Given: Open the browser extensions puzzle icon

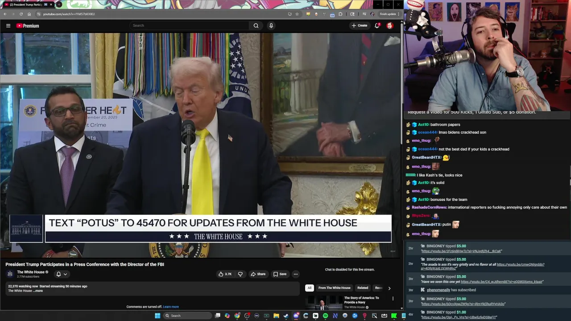Looking at the screenshot, I should point(340,14).
